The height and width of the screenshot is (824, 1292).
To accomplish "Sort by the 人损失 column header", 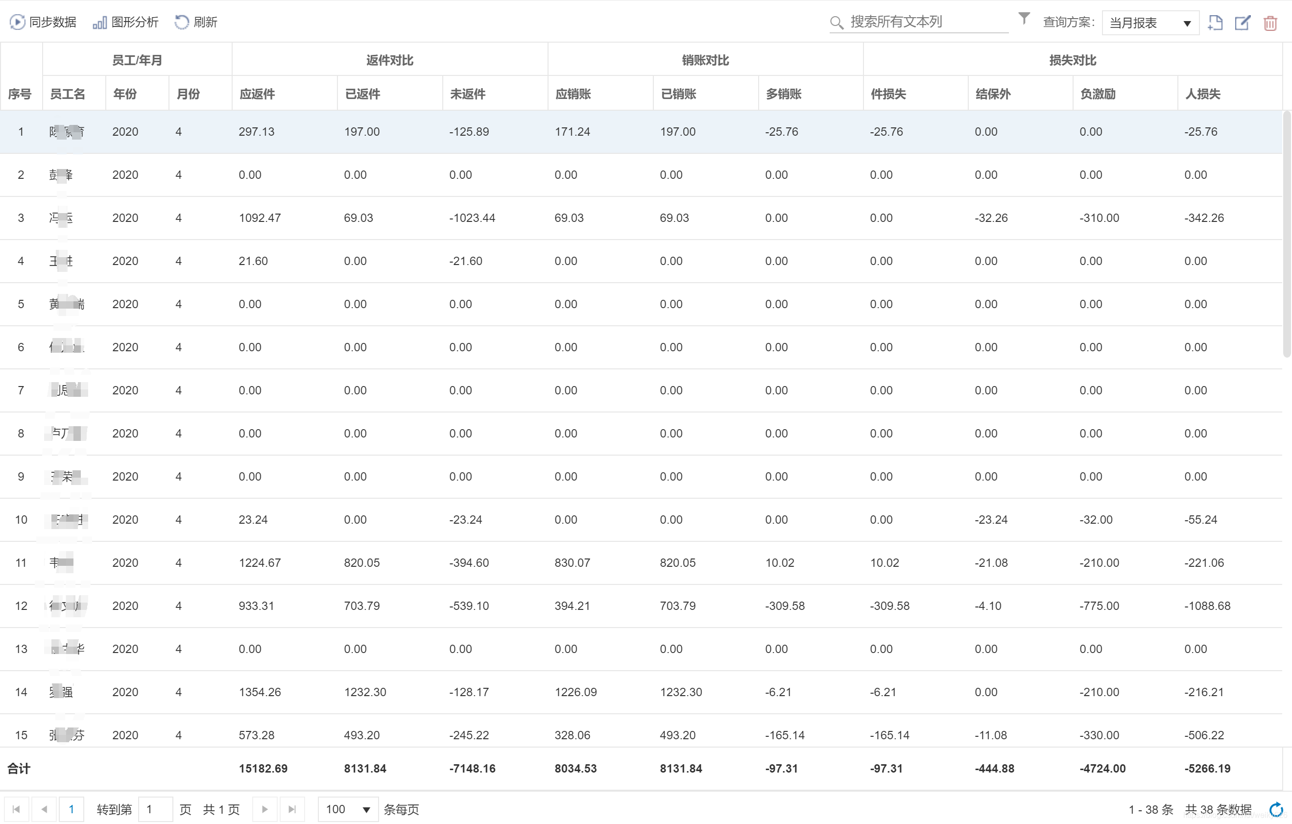I will coord(1202,94).
